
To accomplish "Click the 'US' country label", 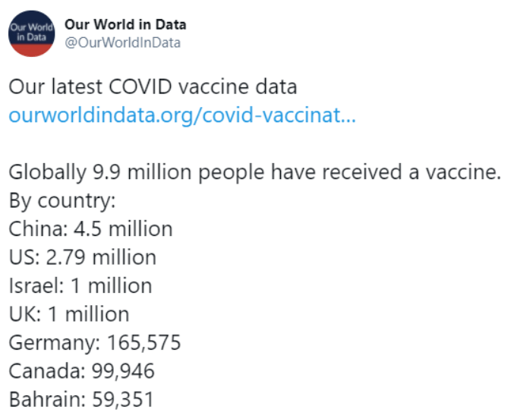I will click(x=21, y=258).
